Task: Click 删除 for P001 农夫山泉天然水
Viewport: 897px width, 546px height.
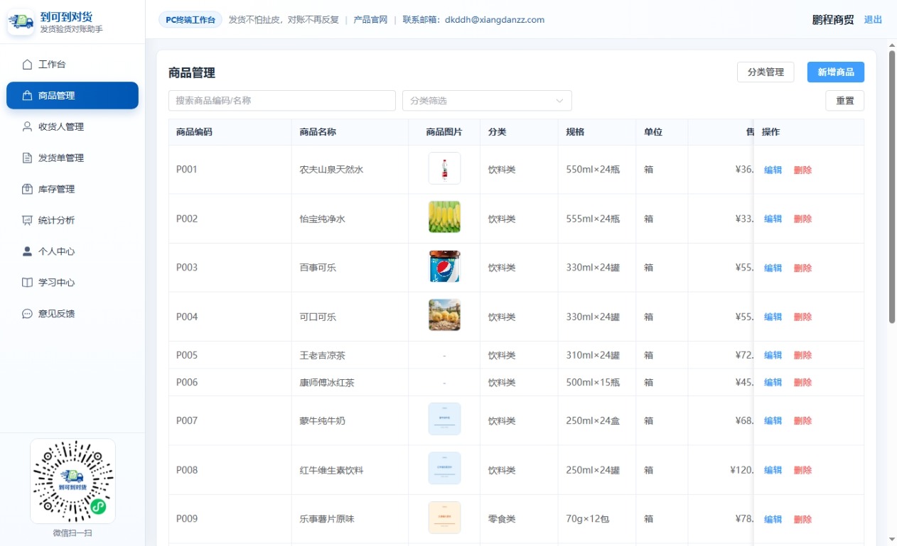Action: 802,170
